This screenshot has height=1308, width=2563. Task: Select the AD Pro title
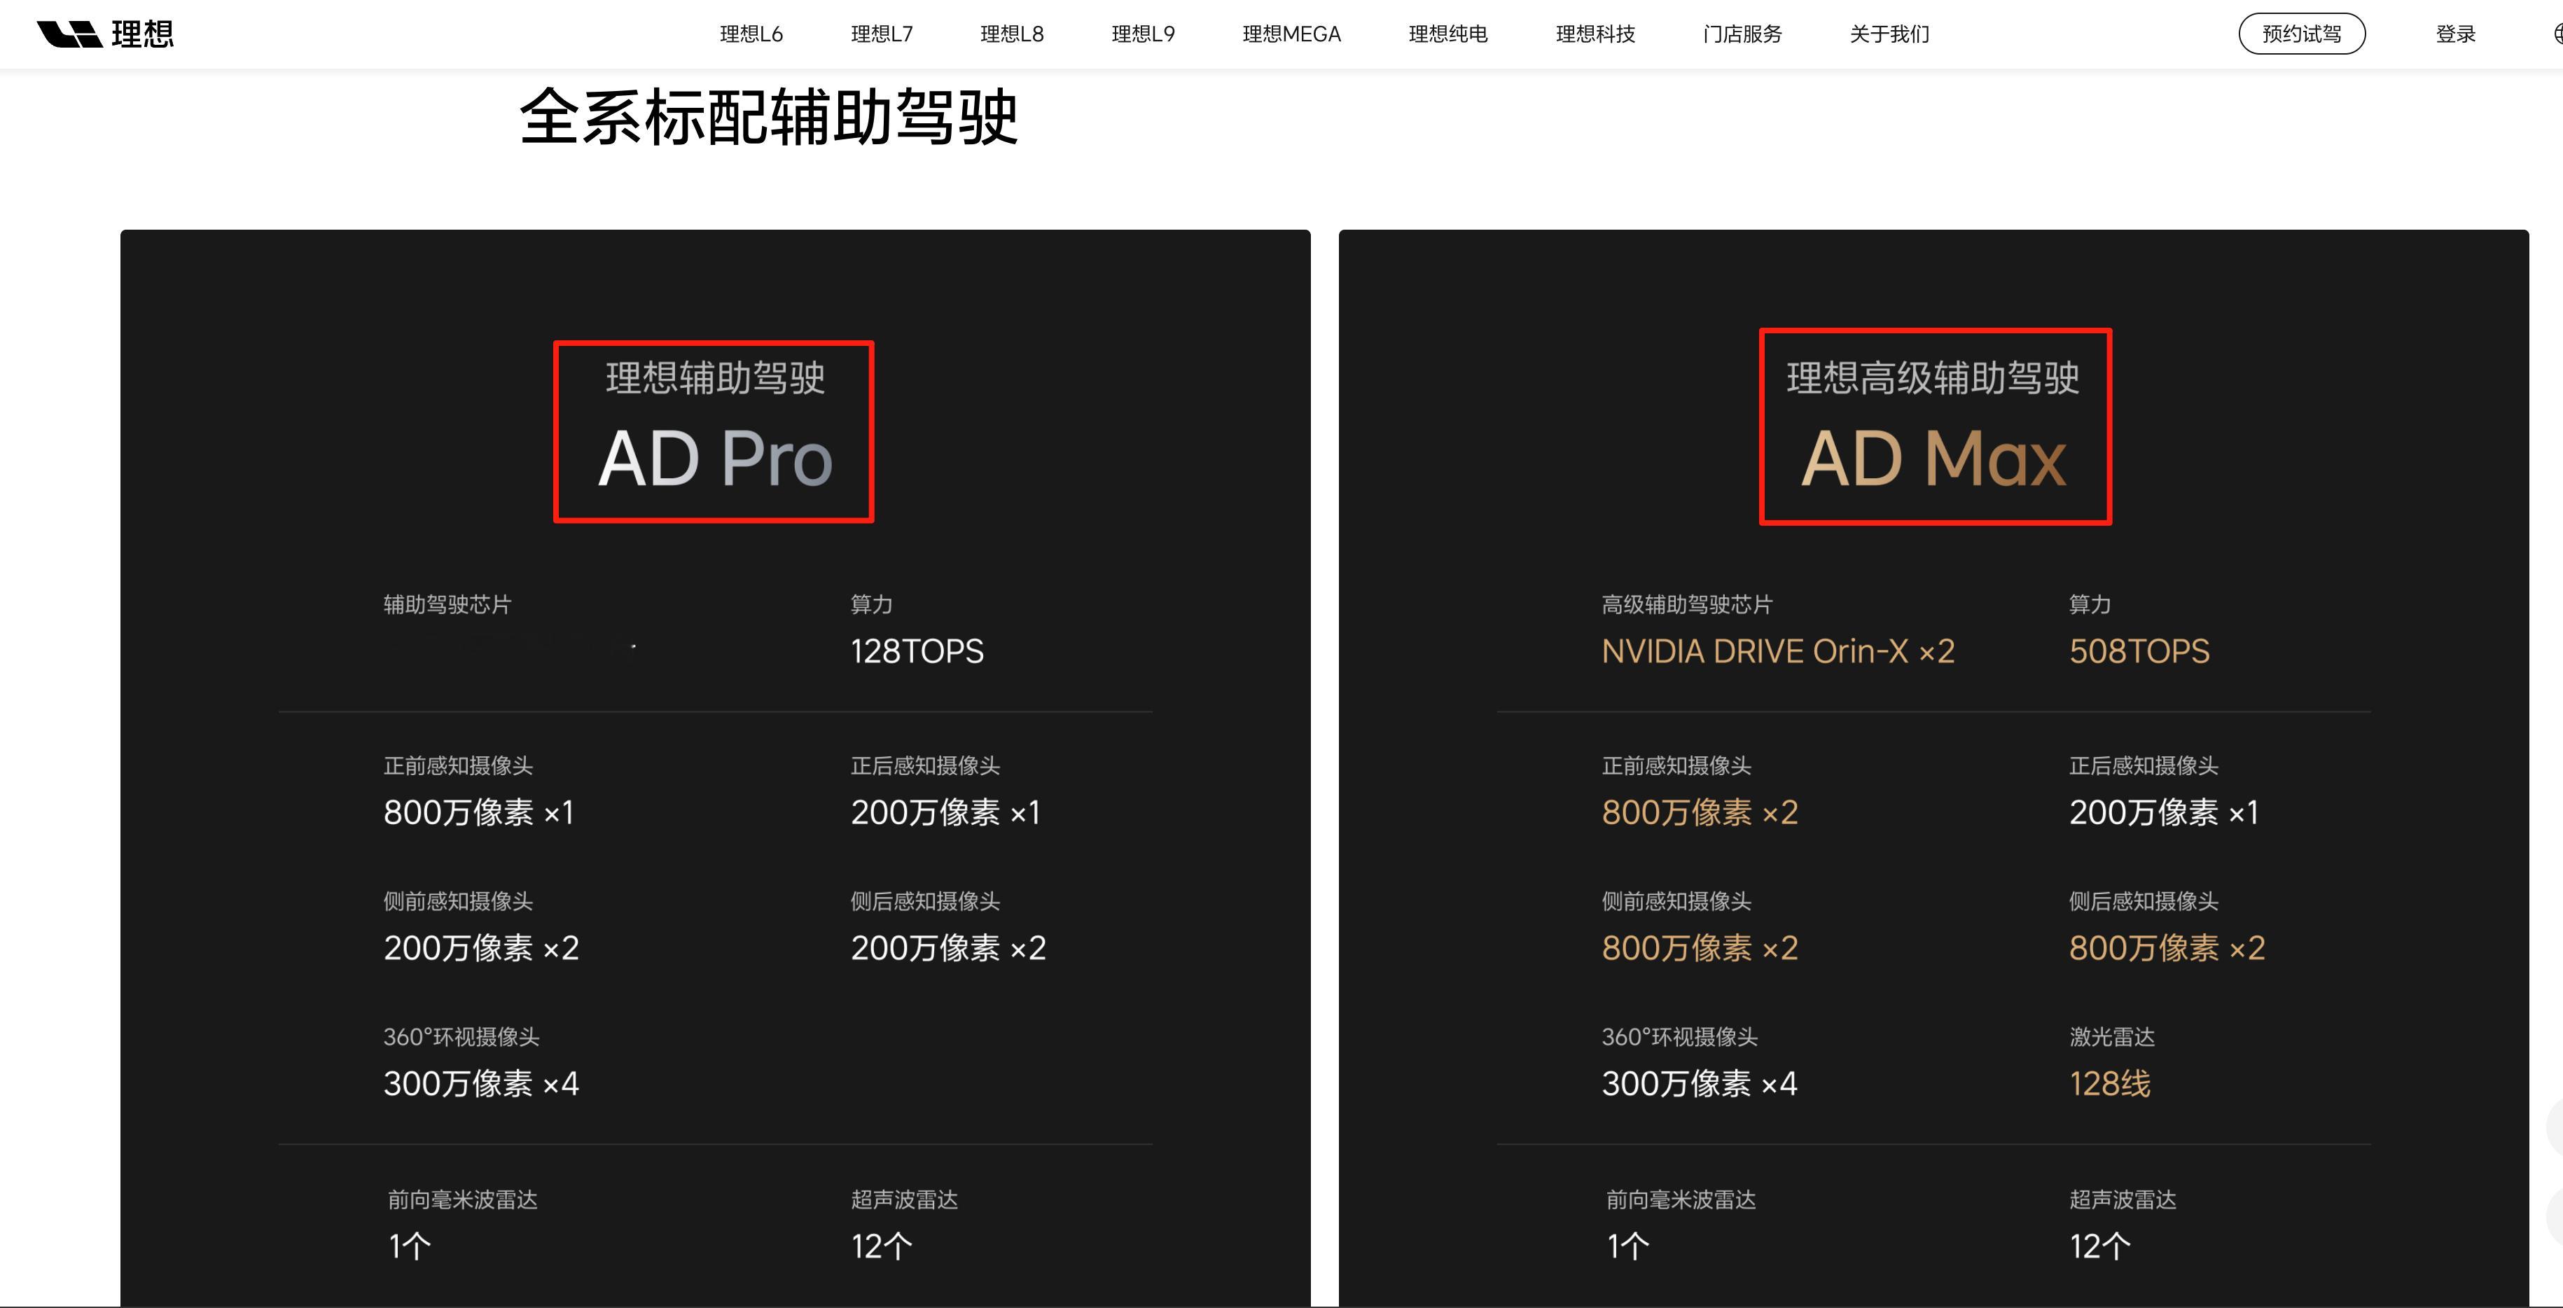[714, 459]
